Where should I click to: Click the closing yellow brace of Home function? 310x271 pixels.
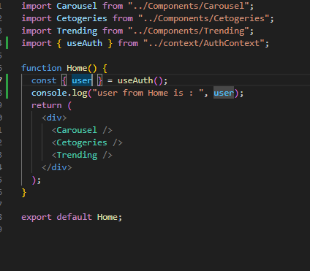(x=23, y=192)
